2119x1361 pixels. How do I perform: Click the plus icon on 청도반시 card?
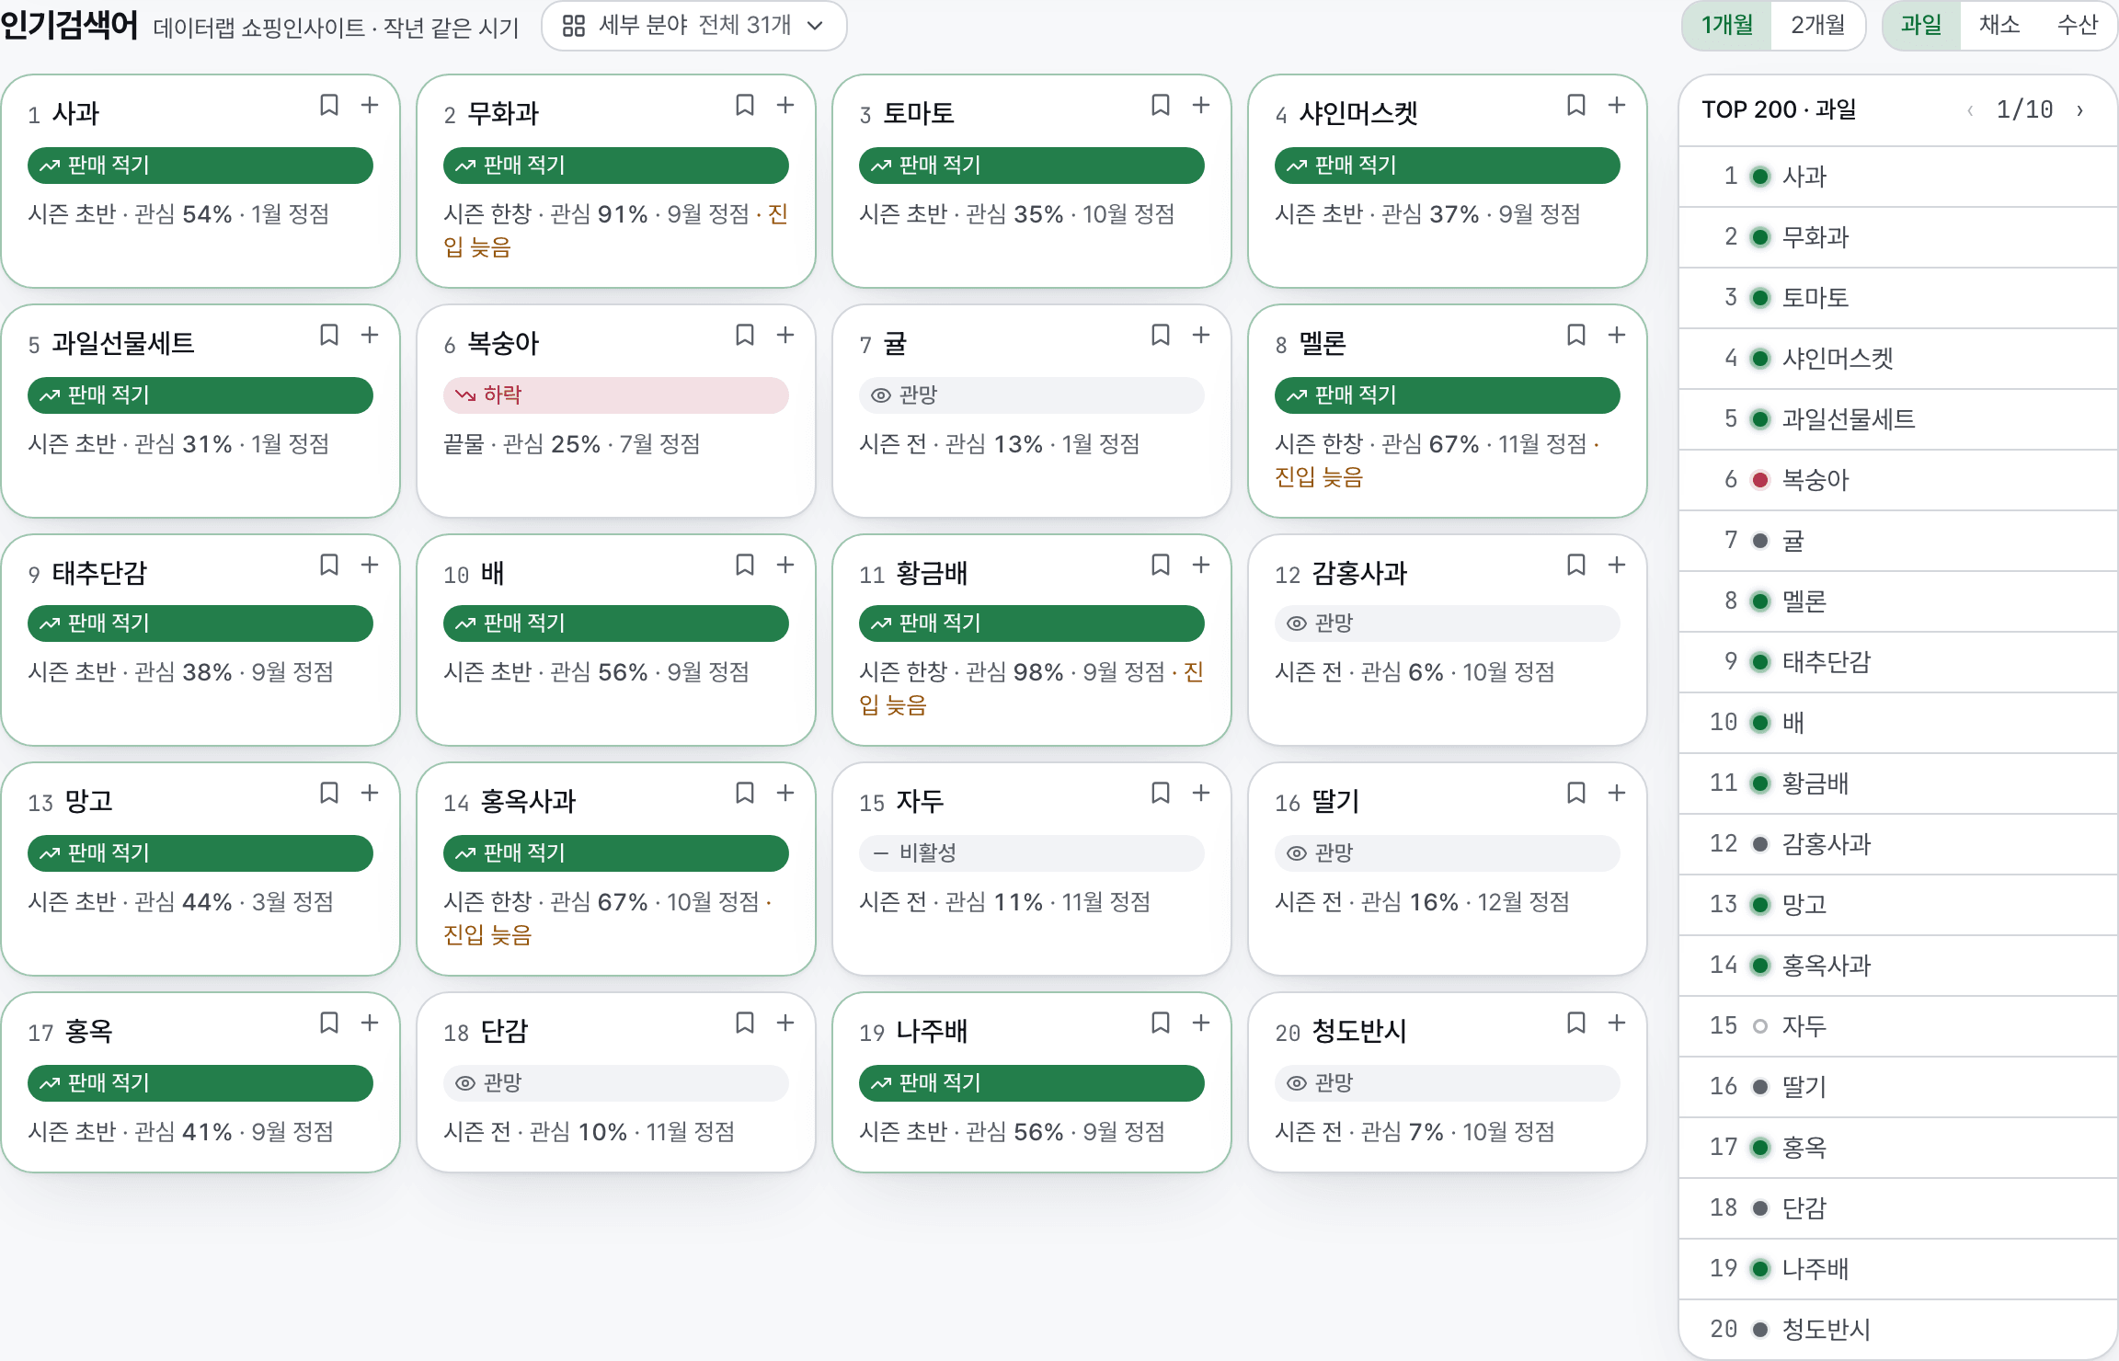1617,1024
